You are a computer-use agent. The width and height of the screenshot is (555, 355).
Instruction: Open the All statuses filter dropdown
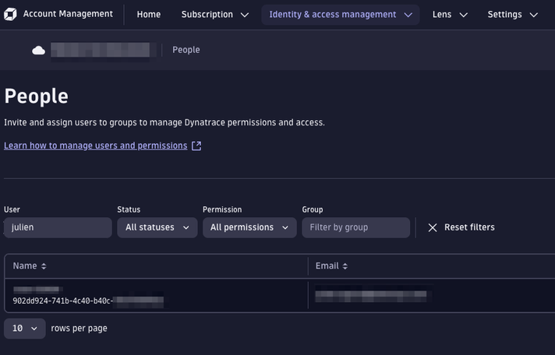[157, 227]
